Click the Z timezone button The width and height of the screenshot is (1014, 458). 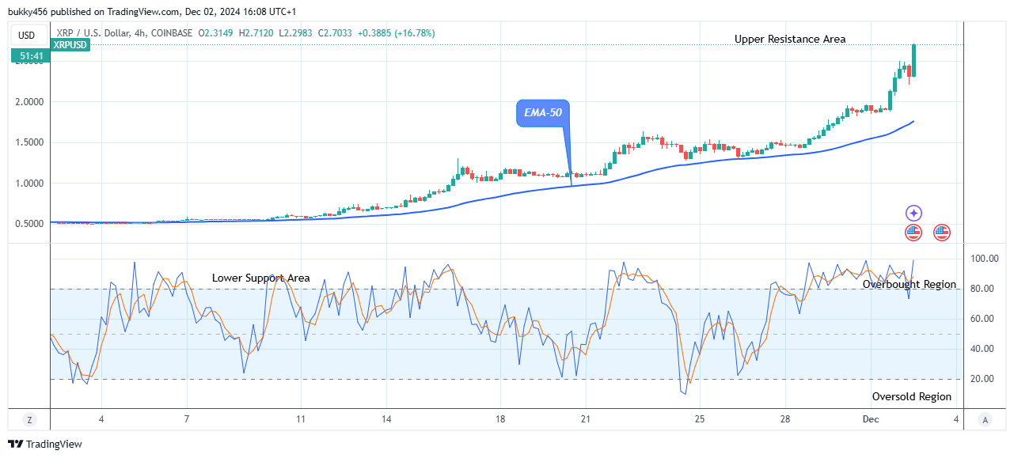29,420
